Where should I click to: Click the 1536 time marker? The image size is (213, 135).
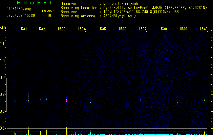[122, 29]
